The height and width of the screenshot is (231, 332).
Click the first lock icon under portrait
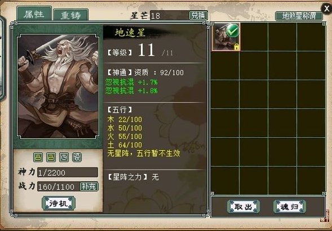pos(38,158)
